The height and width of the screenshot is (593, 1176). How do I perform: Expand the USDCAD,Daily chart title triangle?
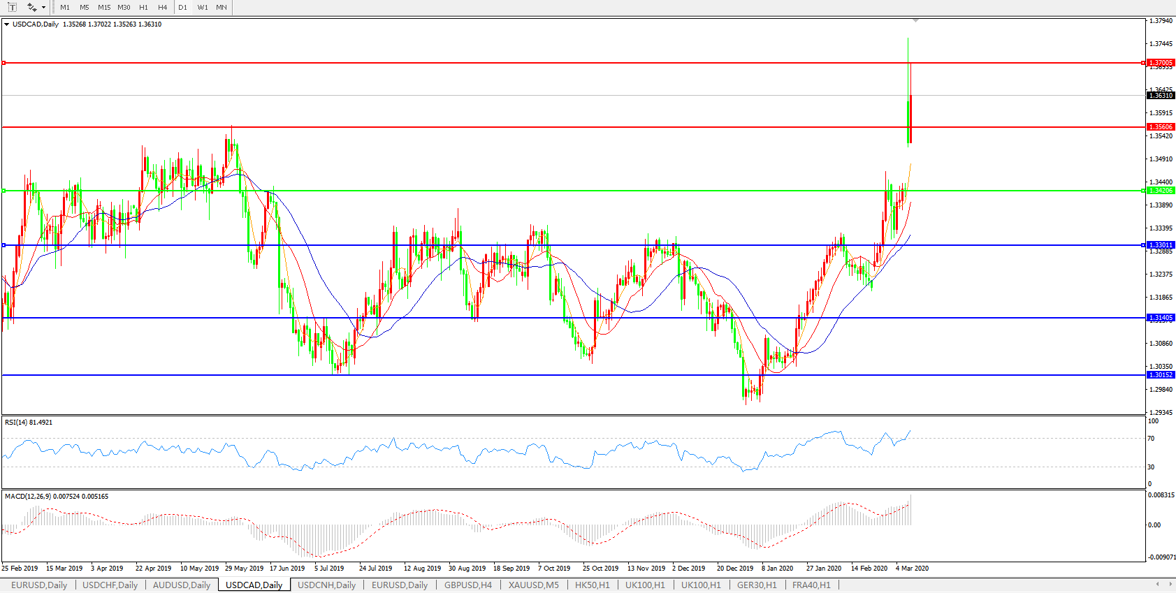7,24
